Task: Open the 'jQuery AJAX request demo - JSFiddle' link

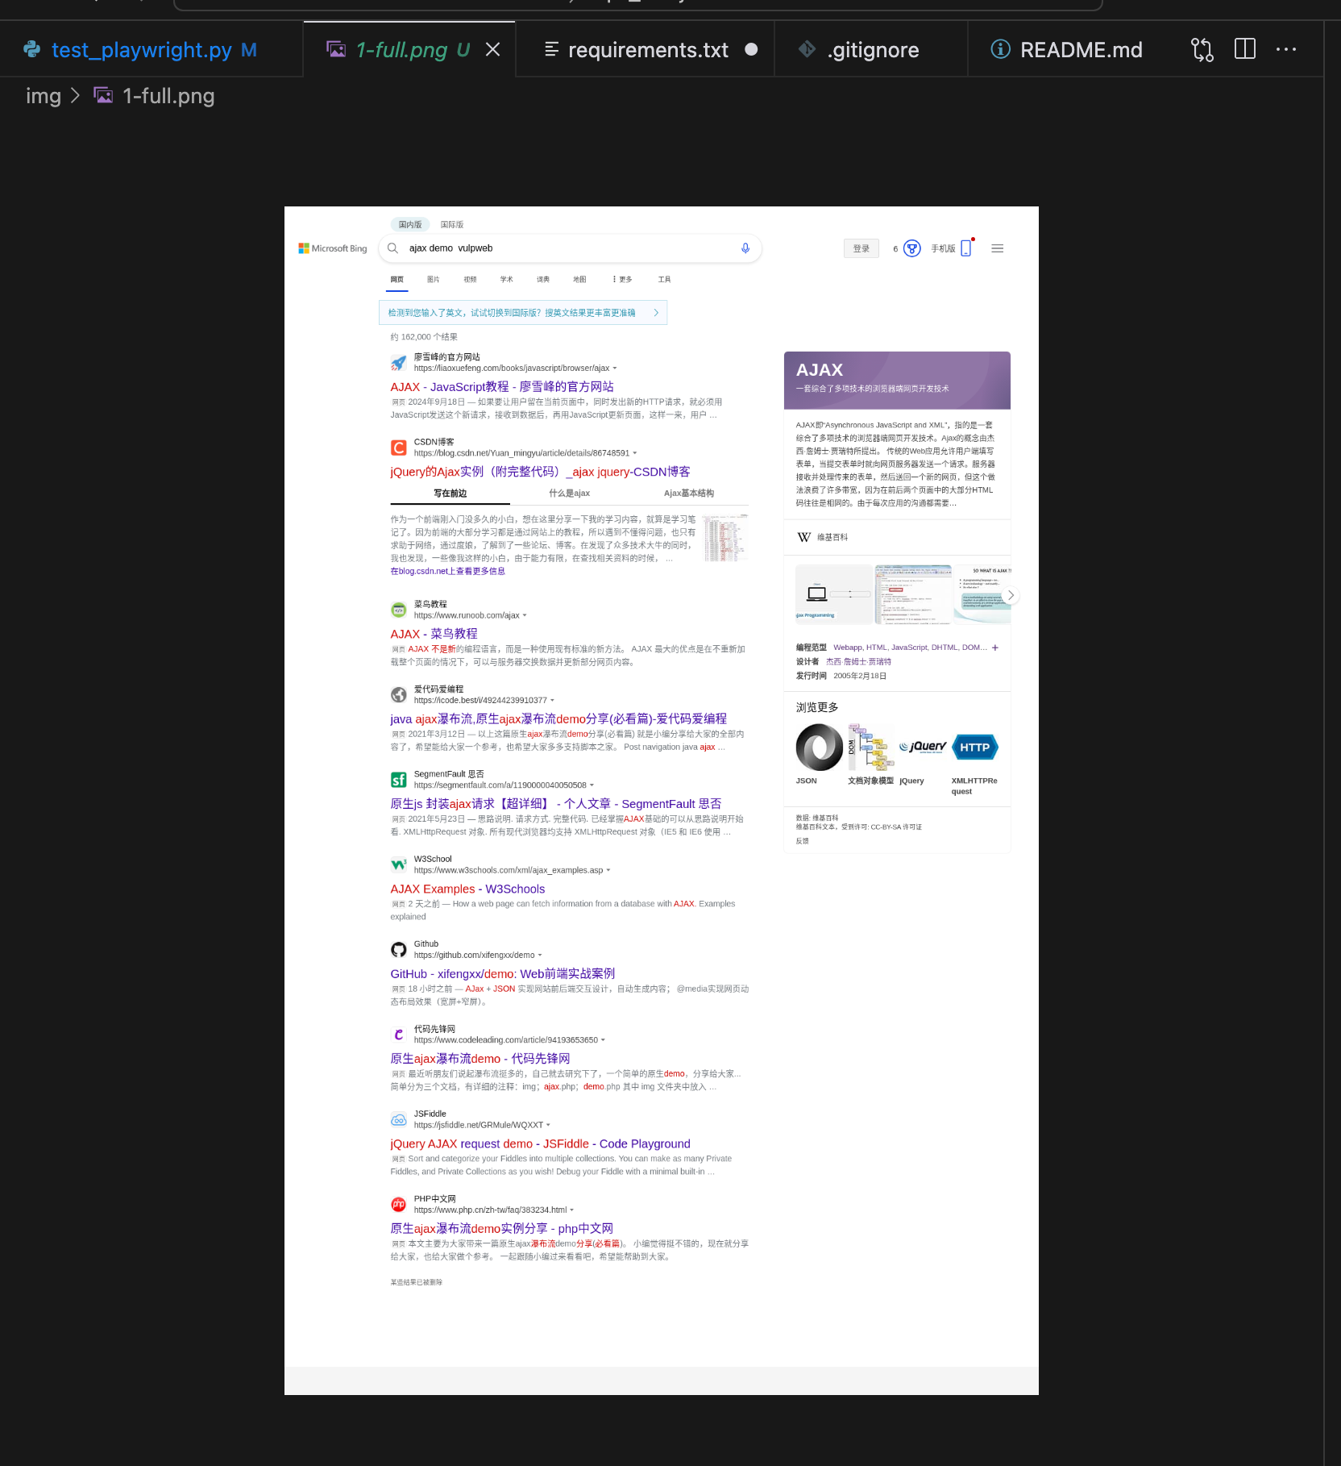Action: 540,1143
